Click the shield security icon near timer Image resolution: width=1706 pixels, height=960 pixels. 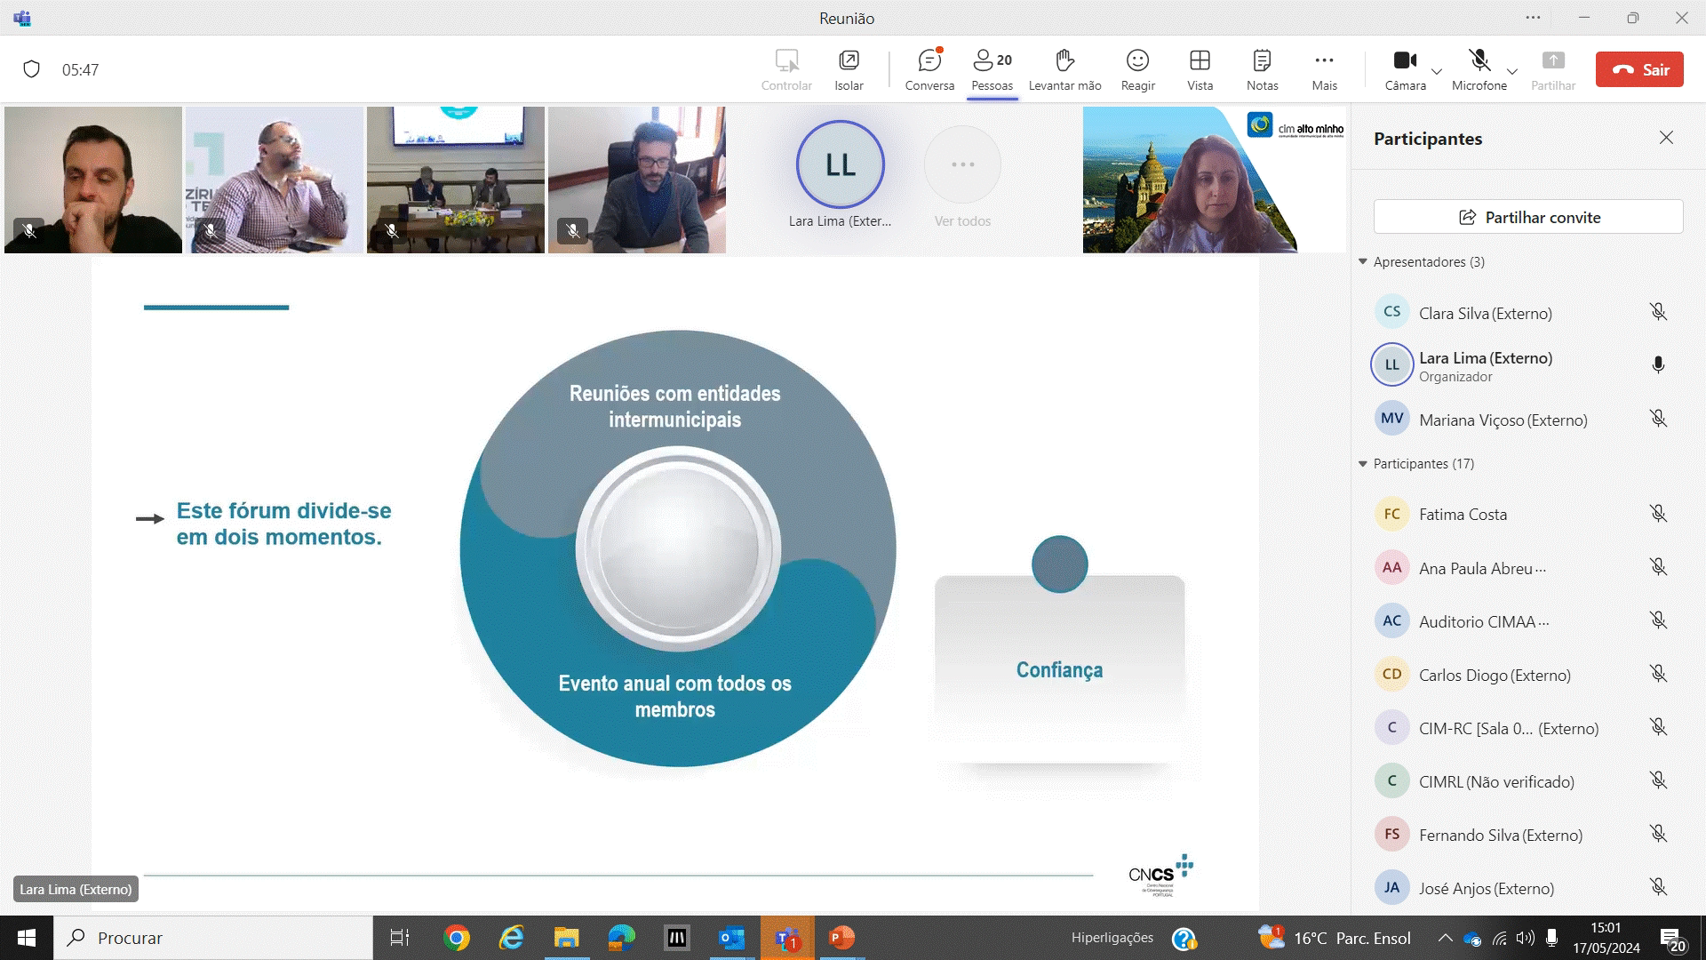tap(32, 69)
